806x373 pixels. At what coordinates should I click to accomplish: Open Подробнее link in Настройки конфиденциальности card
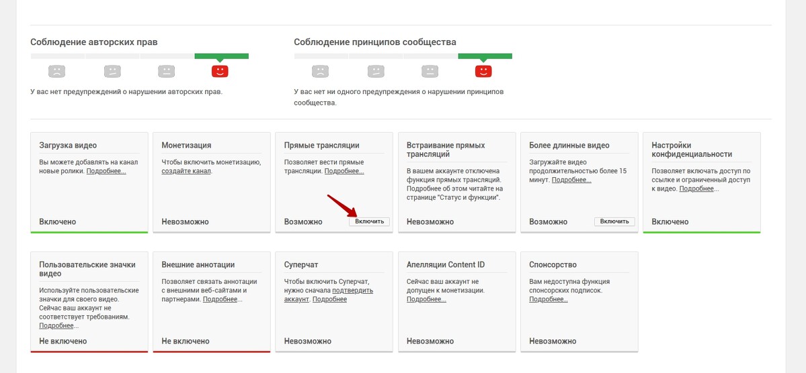point(696,189)
